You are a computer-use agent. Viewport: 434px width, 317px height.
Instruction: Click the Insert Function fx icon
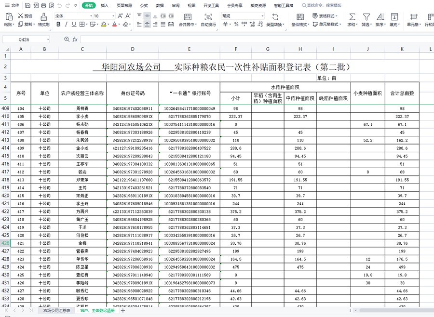75,40
